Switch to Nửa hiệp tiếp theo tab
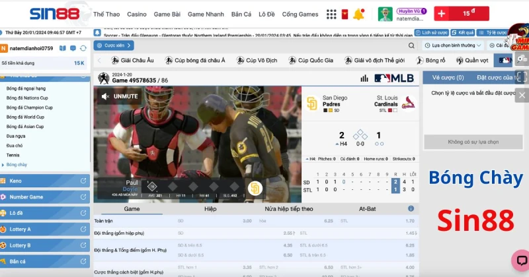This screenshot has height=277, width=529. pyautogui.click(x=289, y=209)
